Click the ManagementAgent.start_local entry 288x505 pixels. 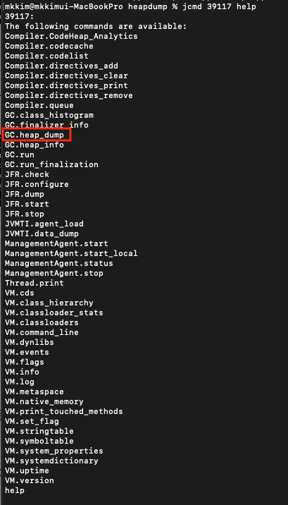71,253
